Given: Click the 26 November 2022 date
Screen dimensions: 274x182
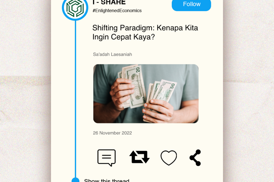Looking at the screenshot, I should pyautogui.click(x=112, y=133).
